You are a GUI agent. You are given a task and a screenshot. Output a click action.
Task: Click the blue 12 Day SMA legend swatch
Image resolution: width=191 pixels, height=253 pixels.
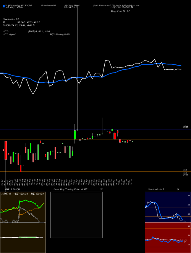(4, 7)
